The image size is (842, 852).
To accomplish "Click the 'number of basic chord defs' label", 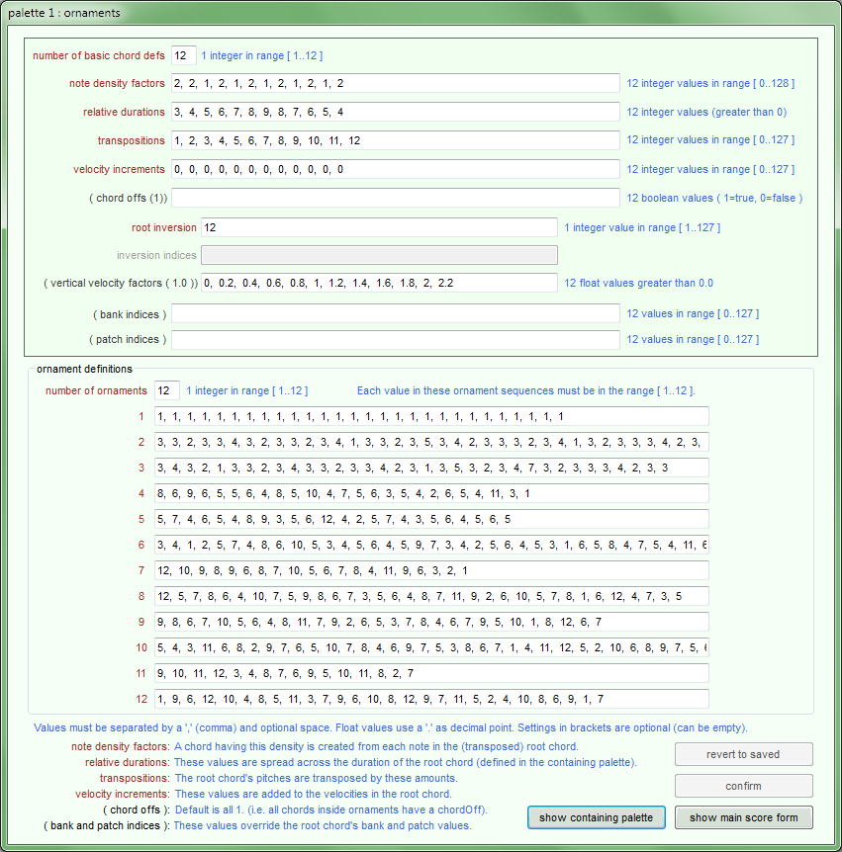I will pos(99,55).
